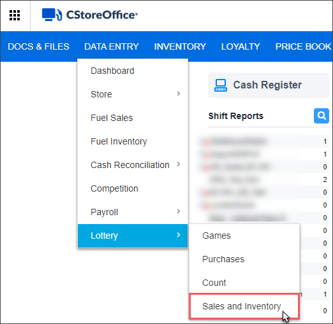
Task: Click the Cash Register computer icon
Action: point(221,85)
